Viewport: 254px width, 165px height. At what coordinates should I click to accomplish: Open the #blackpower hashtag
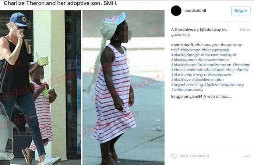tap(220, 75)
